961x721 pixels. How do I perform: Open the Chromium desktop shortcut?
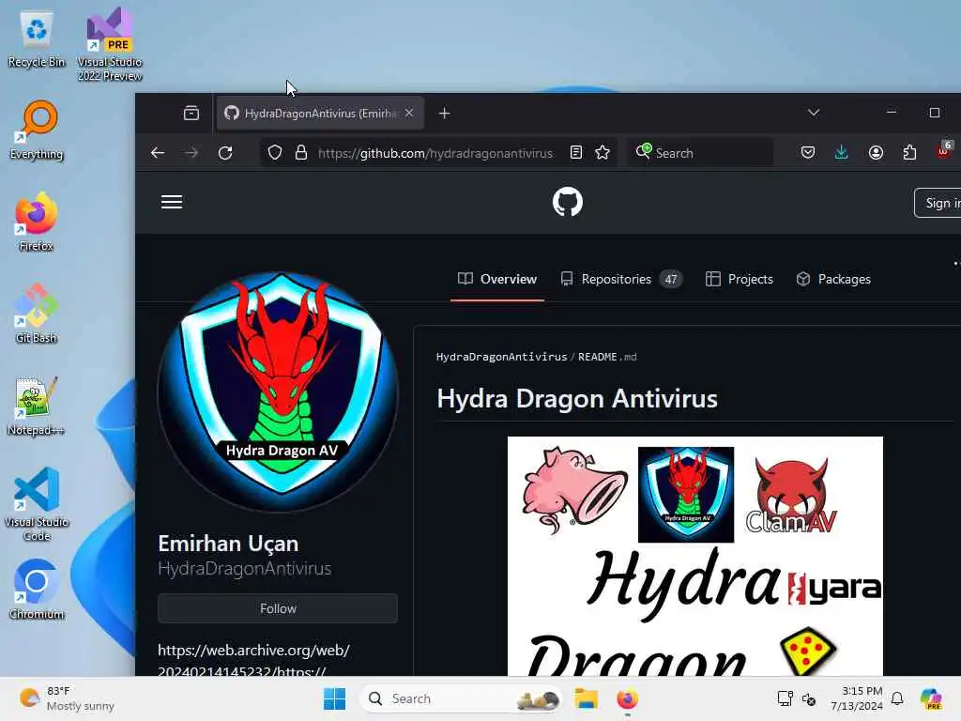coord(37,590)
